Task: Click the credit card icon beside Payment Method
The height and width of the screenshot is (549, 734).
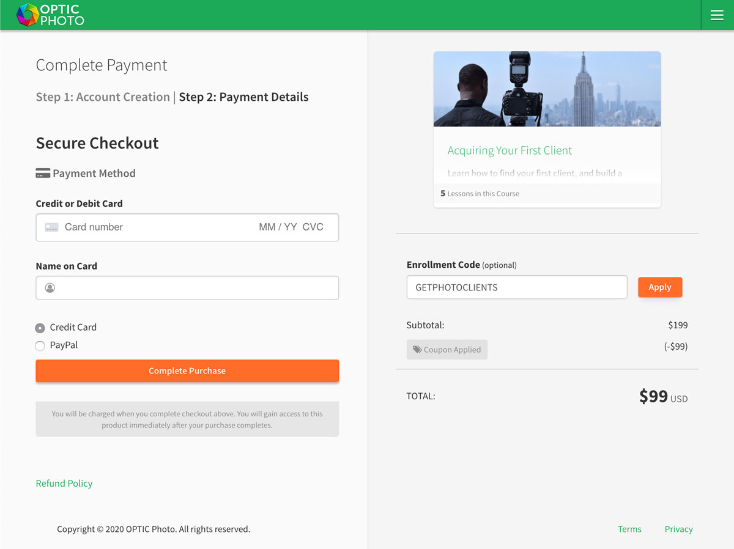Action: (43, 174)
